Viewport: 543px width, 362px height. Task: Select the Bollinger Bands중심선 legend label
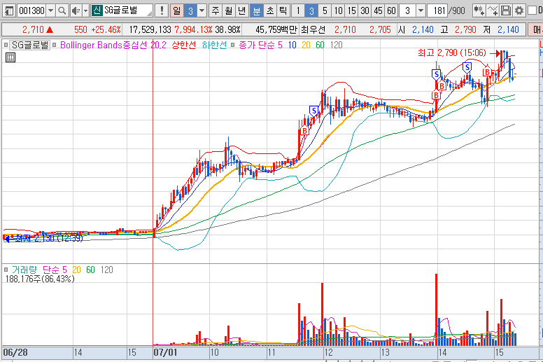[113, 45]
